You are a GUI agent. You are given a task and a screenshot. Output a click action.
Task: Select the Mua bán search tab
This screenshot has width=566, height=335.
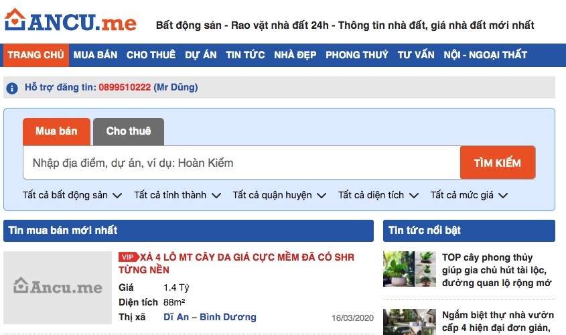[56, 131]
